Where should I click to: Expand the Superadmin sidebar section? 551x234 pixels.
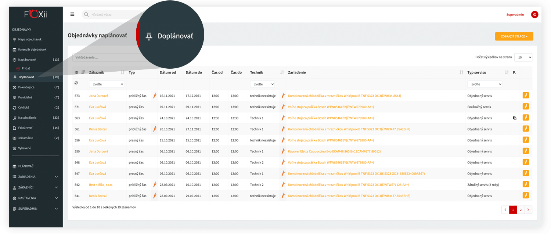pyautogui.click(x=36, y=209)
